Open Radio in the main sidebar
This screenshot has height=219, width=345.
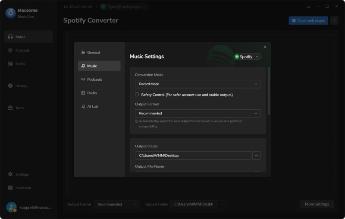point(28,63)
